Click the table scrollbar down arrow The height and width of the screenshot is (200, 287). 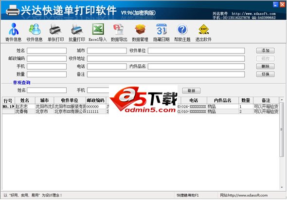282,187
